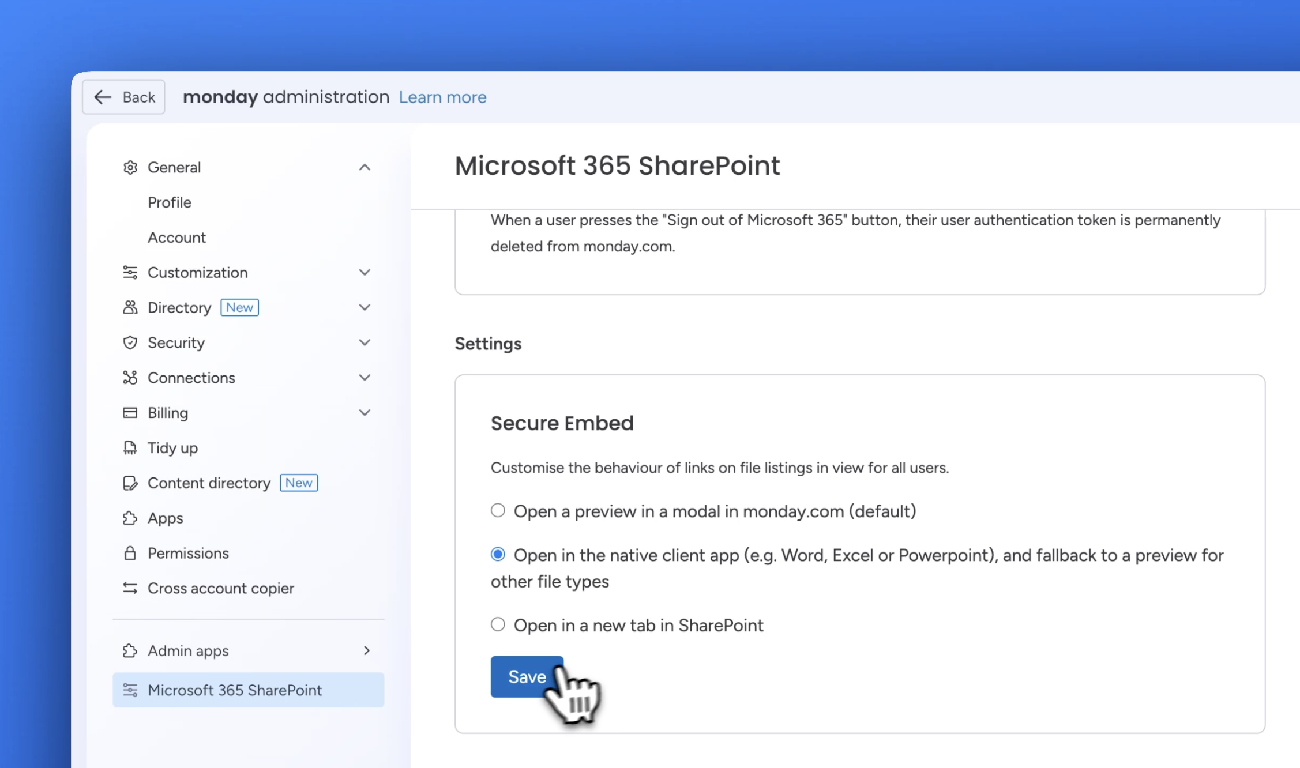Click the Permissions lock icon

[130, 552]
